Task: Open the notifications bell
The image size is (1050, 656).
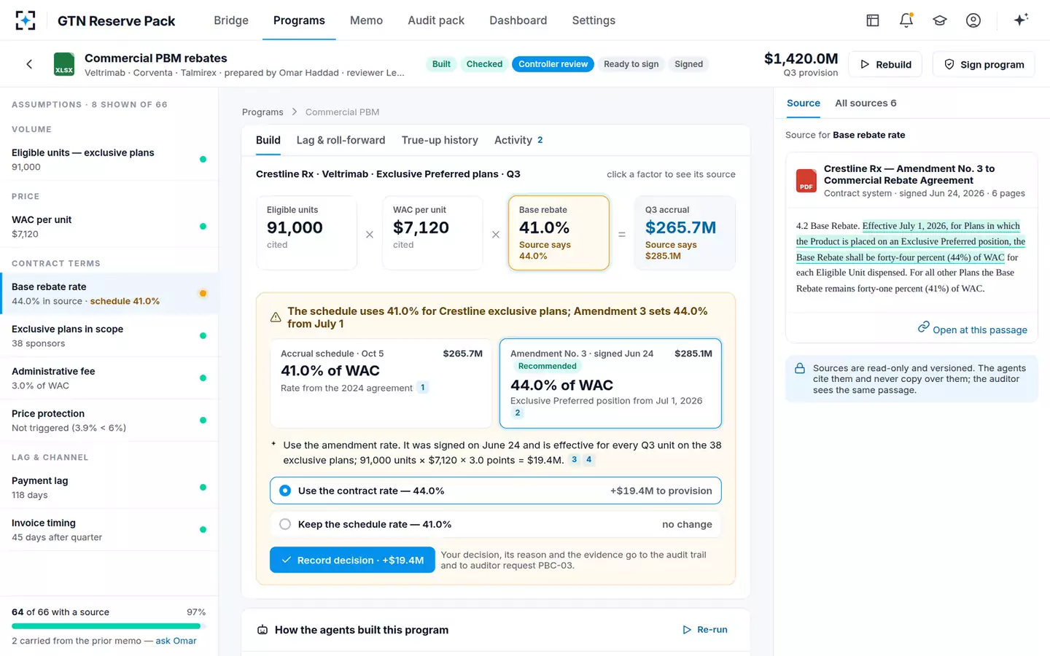Action: [x=906, y=20]
